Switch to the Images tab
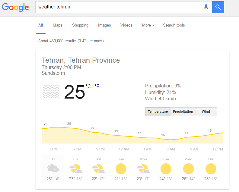Image resolution: width=239 pixels, height=192 pixels. (x=104, y=25)
